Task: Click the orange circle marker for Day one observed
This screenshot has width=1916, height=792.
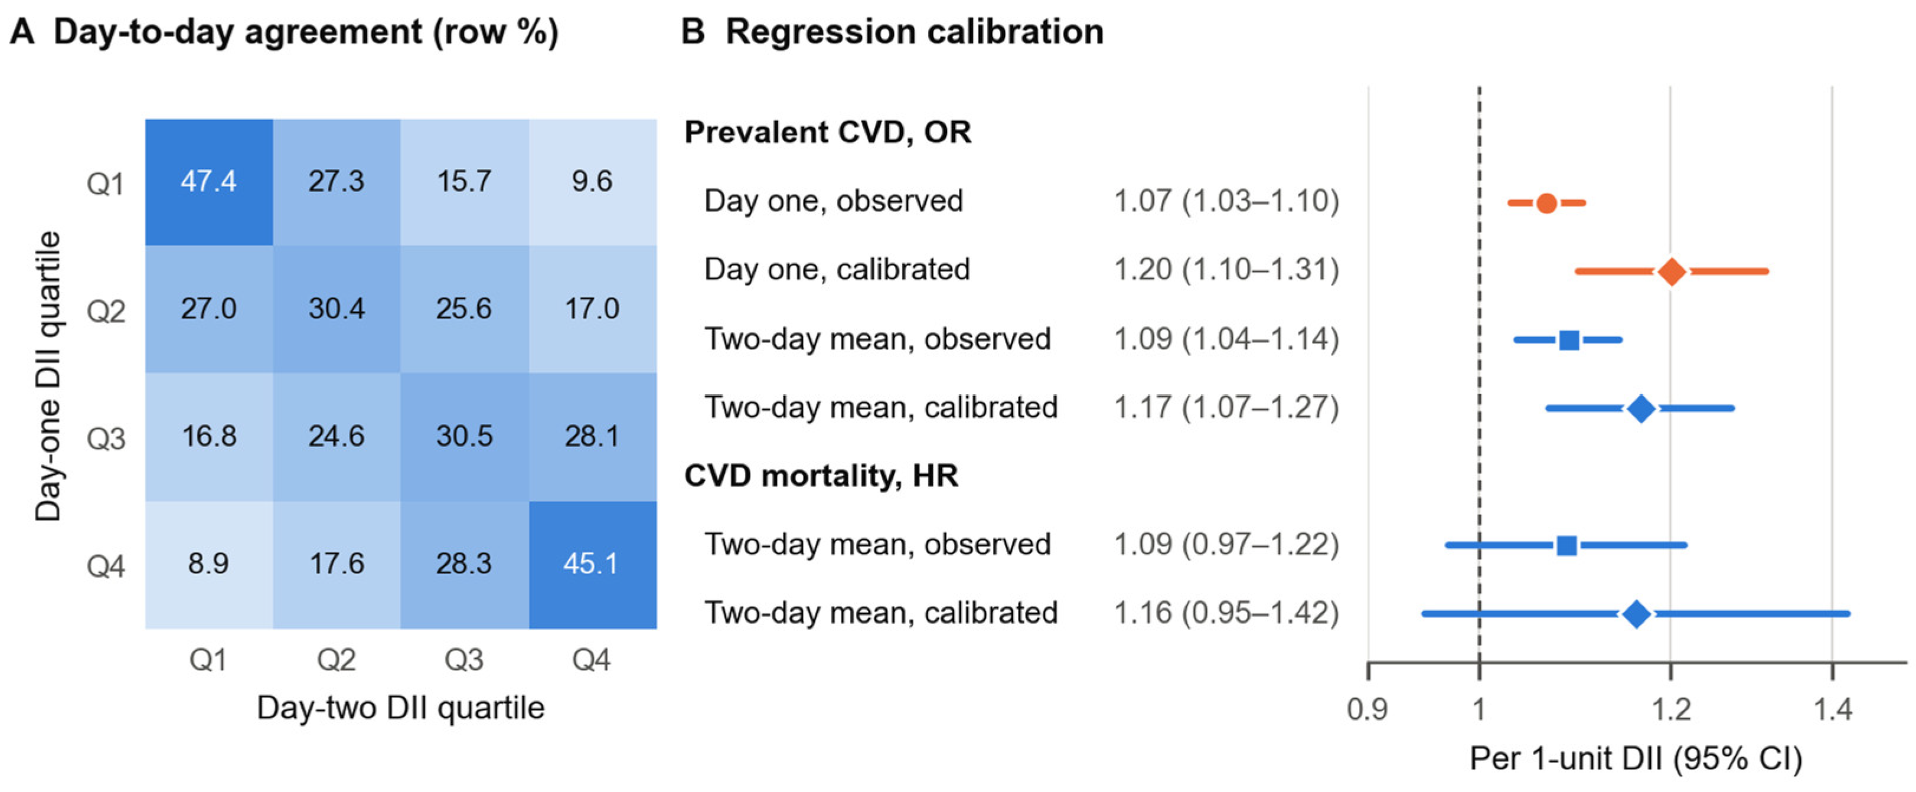Action: point(1546,203)
